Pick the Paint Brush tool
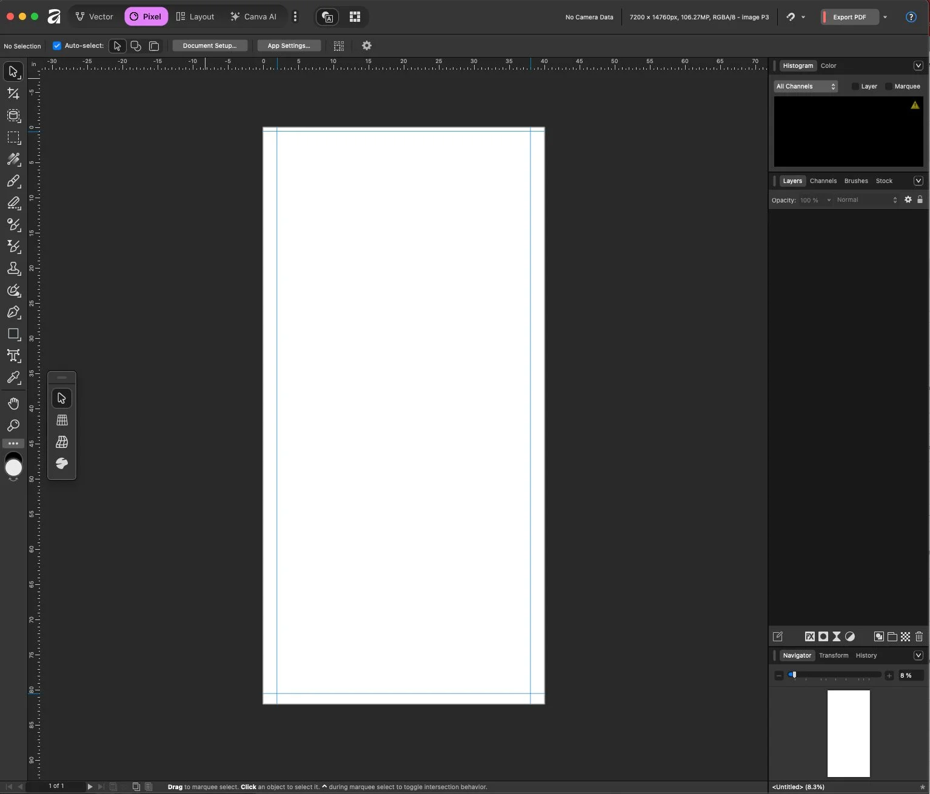 pyautogui.click(x=13, y=181)
